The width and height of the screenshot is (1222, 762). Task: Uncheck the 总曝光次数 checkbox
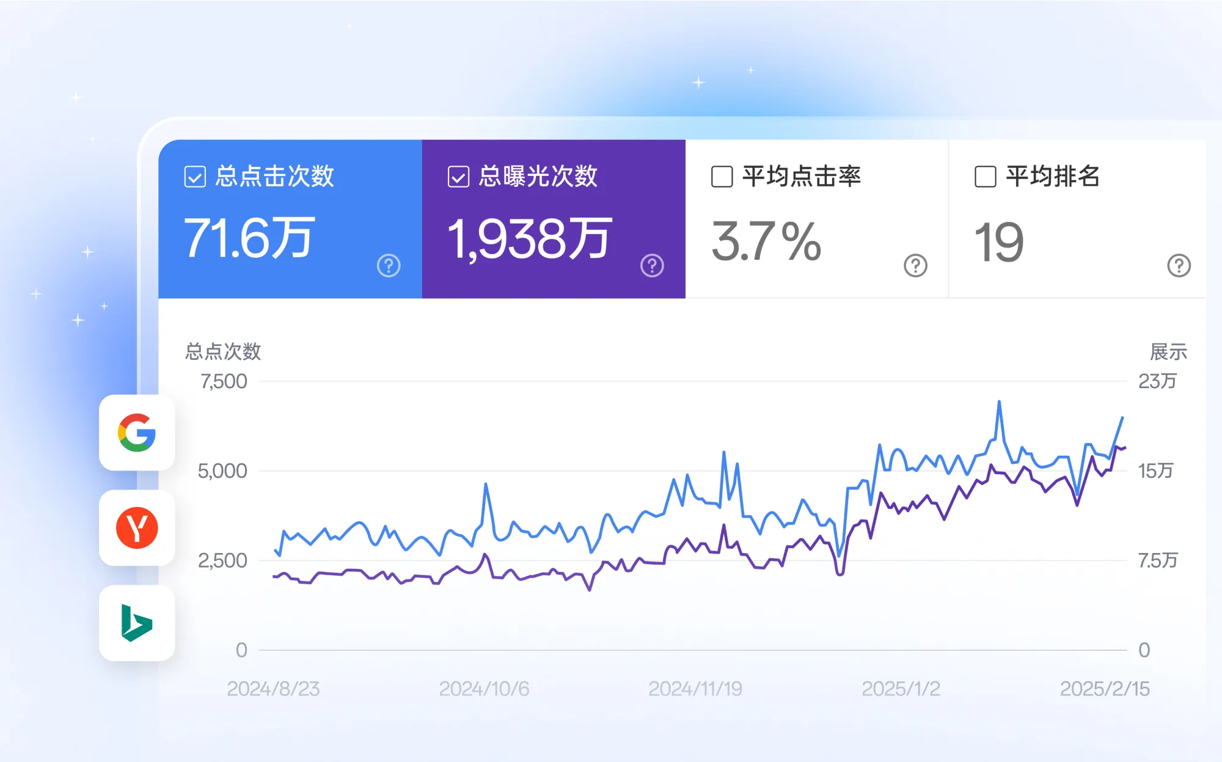coord(458,177)
